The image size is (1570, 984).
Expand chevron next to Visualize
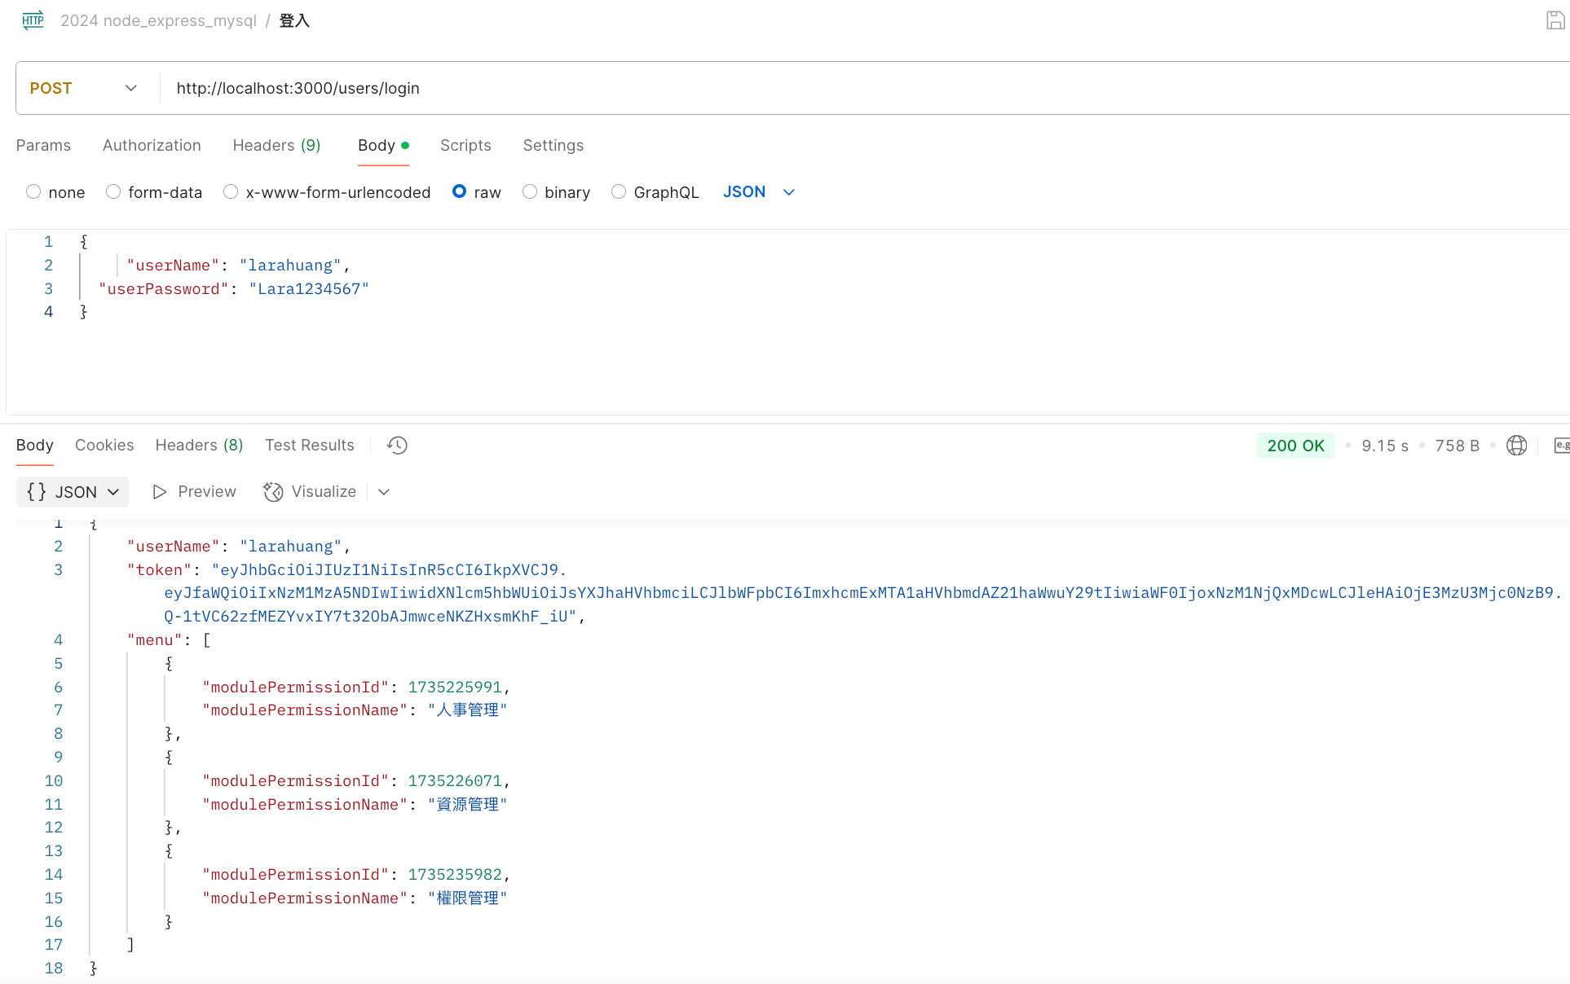pos(384,492)
